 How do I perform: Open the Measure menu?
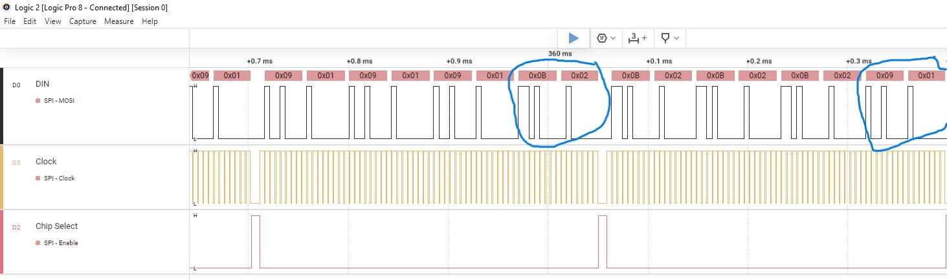point(119,21)
